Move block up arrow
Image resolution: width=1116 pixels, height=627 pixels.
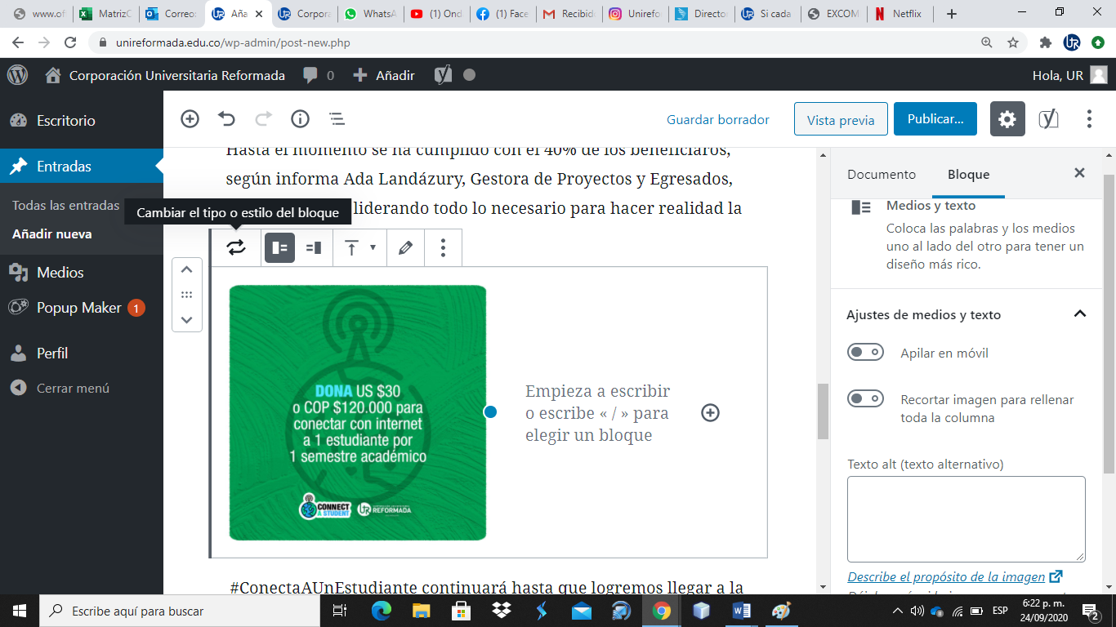186,269
